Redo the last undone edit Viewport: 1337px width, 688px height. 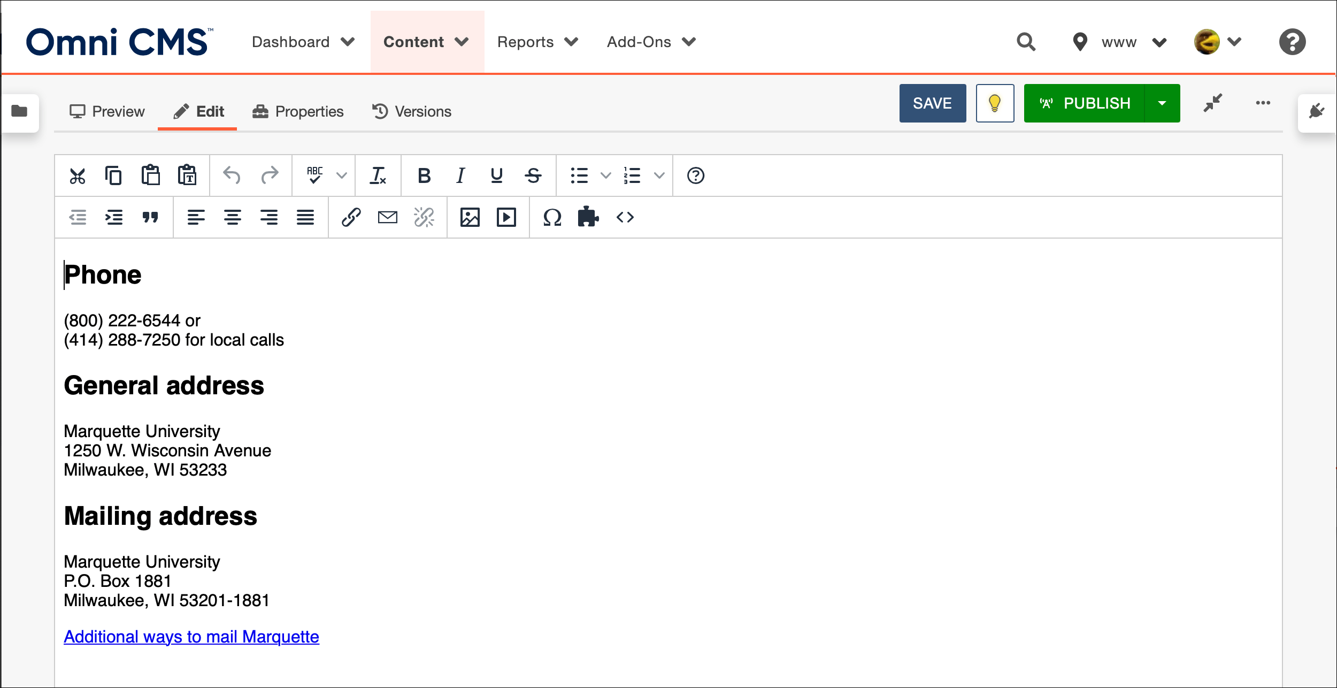point(270,175)
